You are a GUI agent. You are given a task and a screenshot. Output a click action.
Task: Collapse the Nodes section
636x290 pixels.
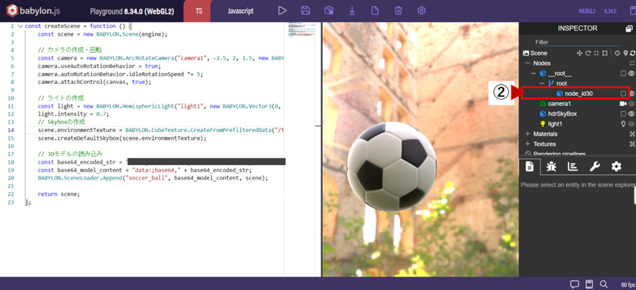pyautogui.click(x=528, y=63)
